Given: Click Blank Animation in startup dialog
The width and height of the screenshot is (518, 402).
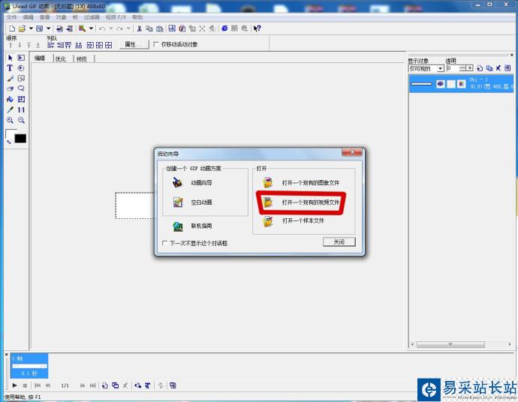Looking at the screenshot, I should tap(192, 202).
